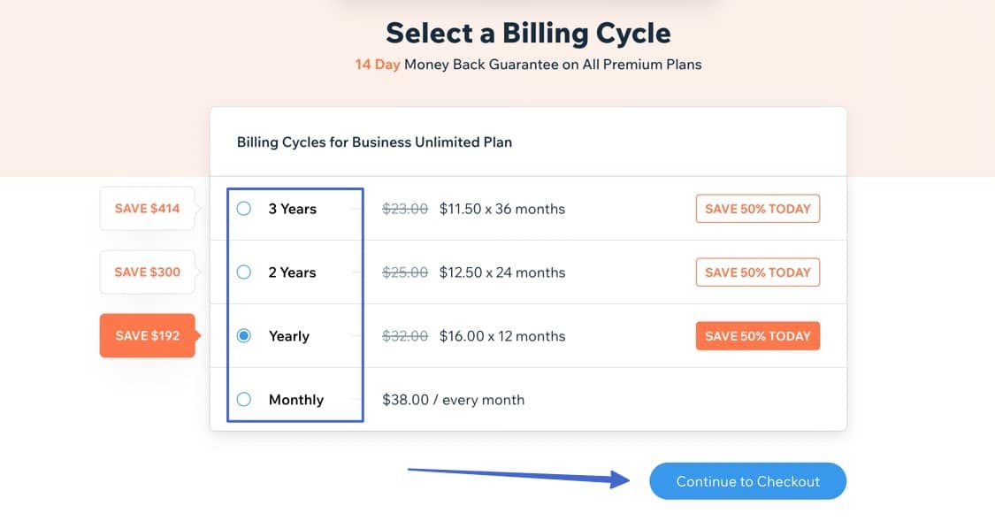Click SAVE 50% TODAY tag for 2 Years
995x529 pixels.
[x=758, y=272]
